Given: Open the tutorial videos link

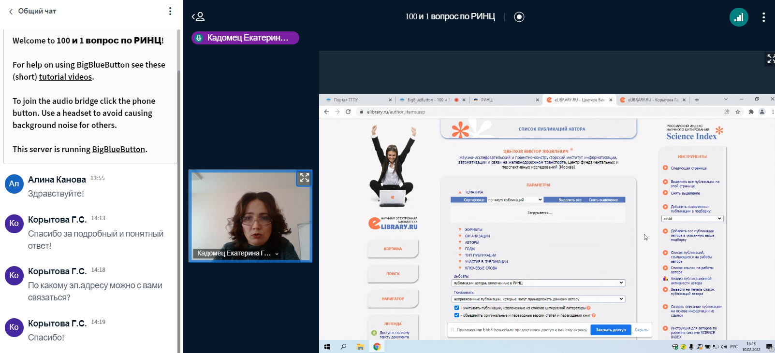Looking at the screenshot, I should pos(65,77).
